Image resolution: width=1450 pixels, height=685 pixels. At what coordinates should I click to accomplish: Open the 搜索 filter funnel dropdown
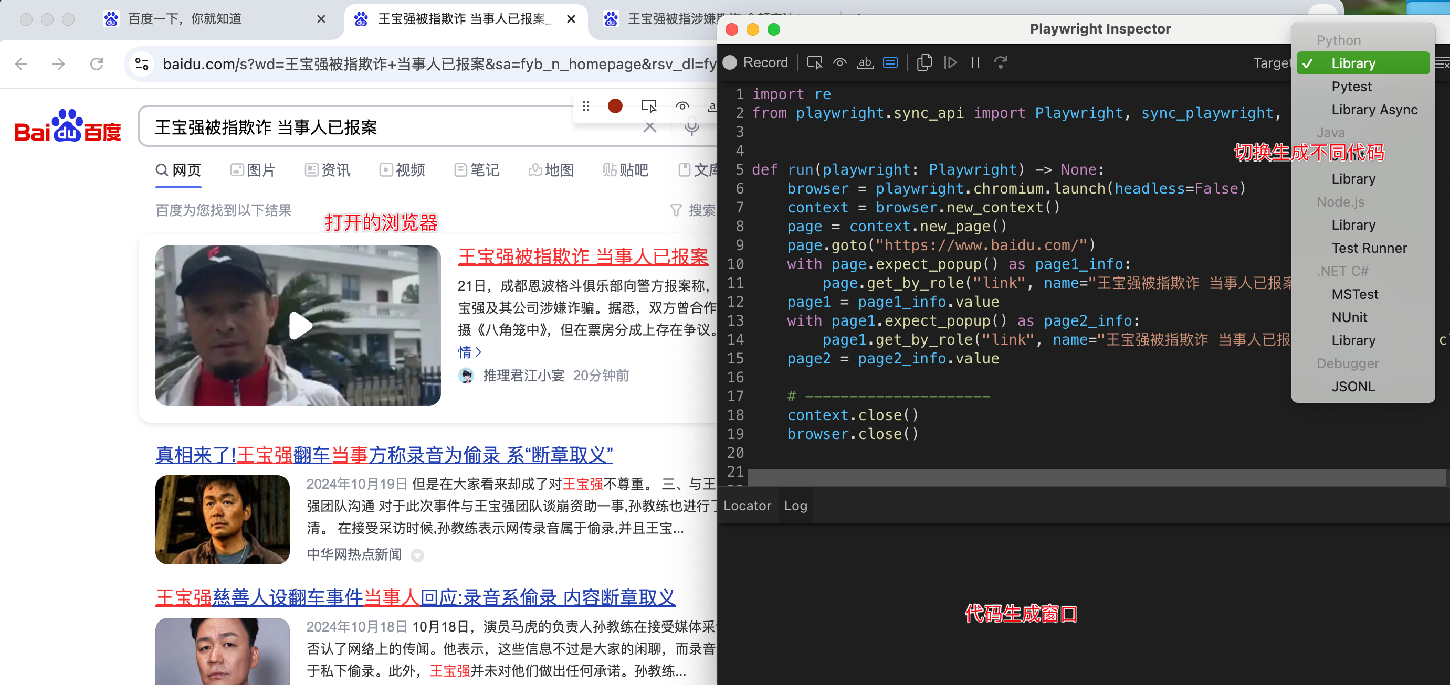[694, 210]
